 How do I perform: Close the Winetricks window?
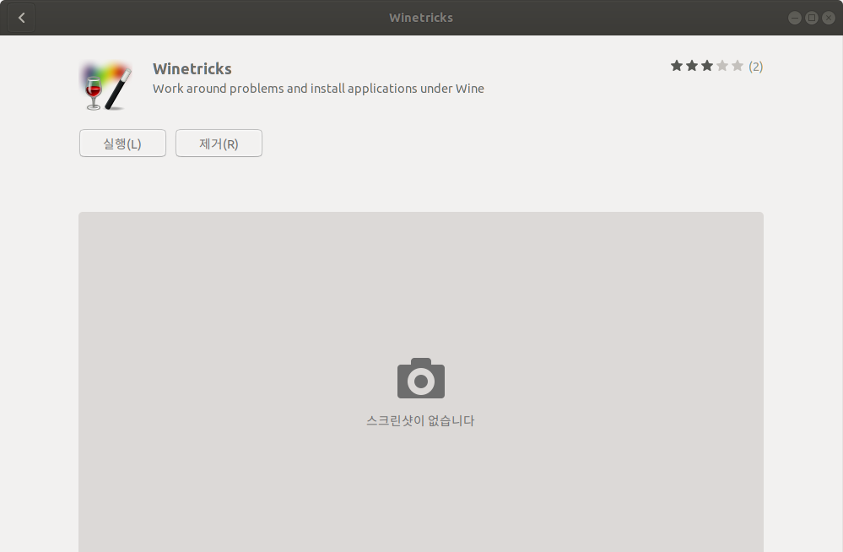point(829,18)
